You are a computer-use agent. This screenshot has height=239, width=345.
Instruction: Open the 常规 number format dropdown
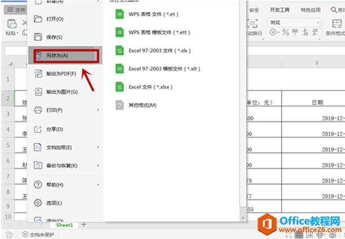pyautogui.click(x=294, y=22)
